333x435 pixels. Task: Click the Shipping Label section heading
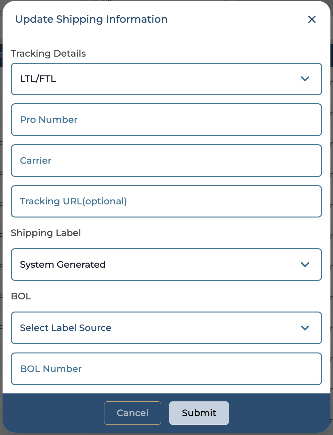click(46, 233)
